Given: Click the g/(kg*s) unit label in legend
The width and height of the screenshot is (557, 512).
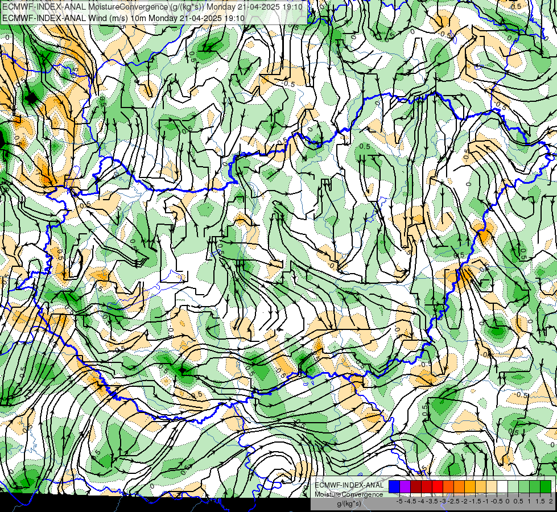Looking at the screenshot, I should tap(349, 504).
